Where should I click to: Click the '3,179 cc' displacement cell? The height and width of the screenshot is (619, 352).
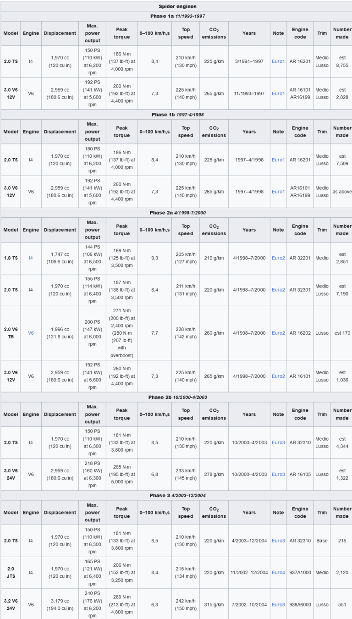pos(60,604)
